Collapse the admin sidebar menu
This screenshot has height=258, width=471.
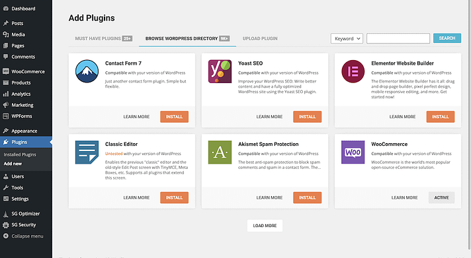[27, 236]
